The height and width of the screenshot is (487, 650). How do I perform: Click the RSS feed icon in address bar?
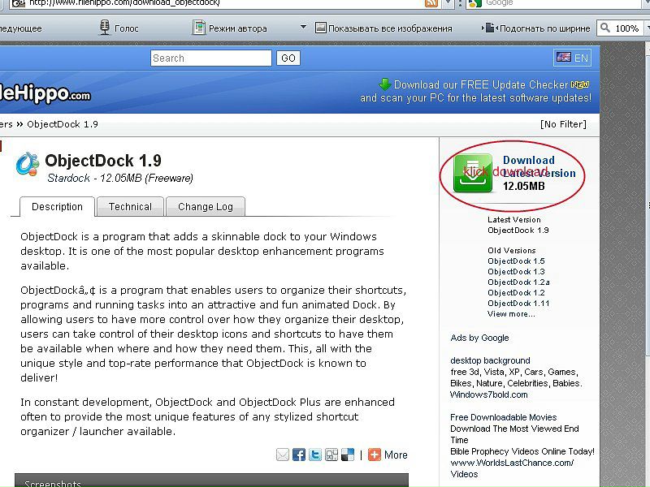pyautogui.click(x=431, y=3)
